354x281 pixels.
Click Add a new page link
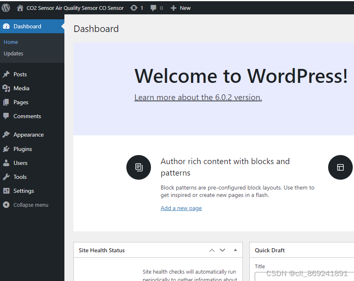click(181, 208)
